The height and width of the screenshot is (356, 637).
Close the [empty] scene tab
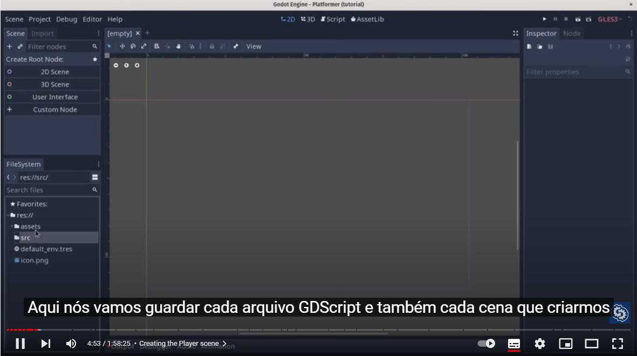138,33
